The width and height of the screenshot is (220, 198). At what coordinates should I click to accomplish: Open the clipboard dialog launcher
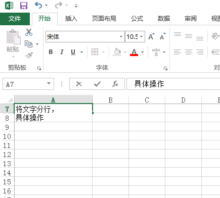tap(39, 68)
